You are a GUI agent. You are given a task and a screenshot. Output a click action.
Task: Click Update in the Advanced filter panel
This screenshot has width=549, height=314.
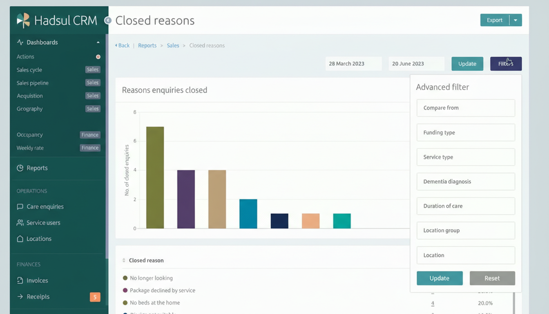440,278
